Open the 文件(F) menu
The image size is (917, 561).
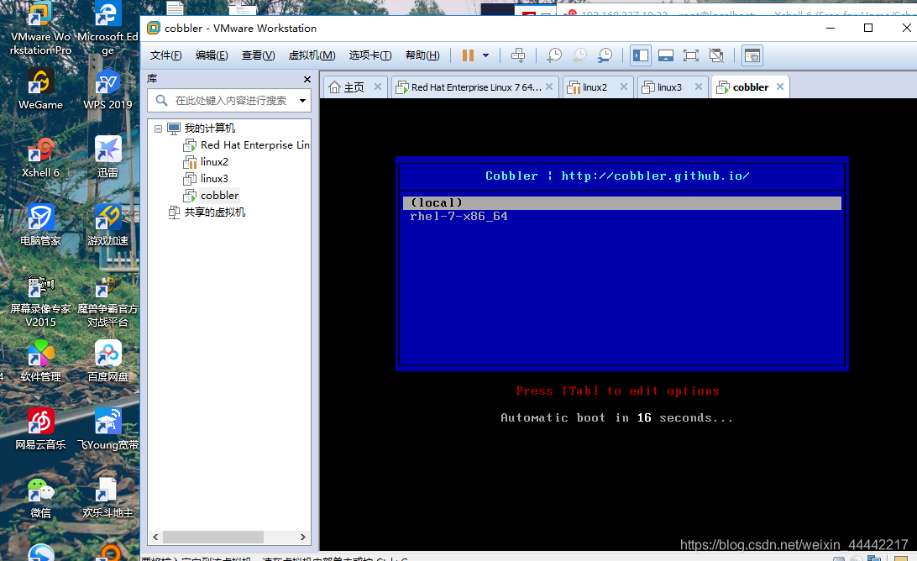(x=165, y=55)
